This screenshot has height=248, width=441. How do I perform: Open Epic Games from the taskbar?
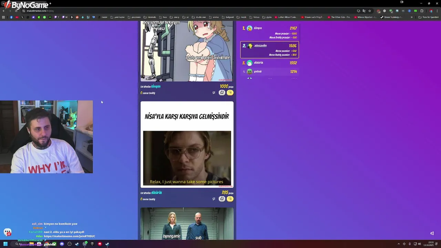click(x=92, y=244)
